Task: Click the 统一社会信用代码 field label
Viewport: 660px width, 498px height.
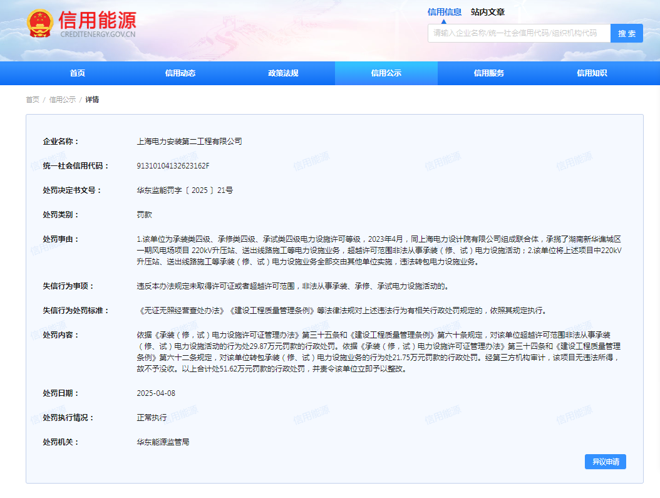Action: 76,166
